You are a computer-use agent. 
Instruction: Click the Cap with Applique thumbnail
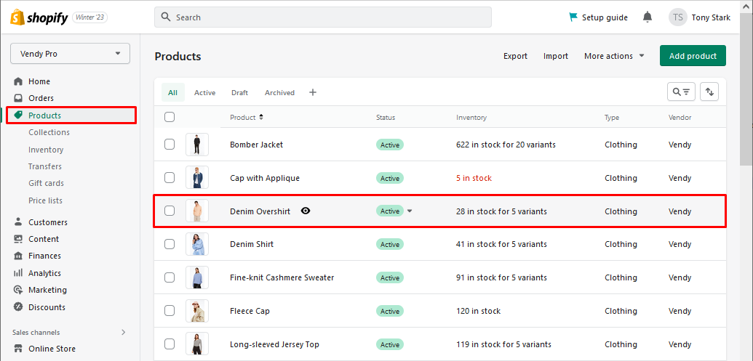coord(197,177)
